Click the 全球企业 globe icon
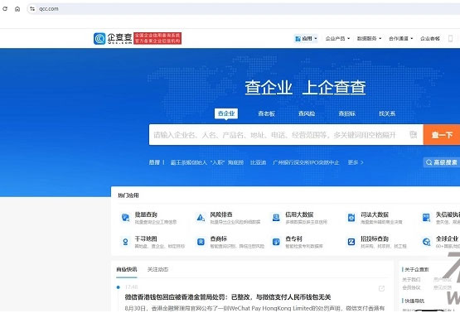The width and height of the screenshot is (460, 313). coord(427,242)
